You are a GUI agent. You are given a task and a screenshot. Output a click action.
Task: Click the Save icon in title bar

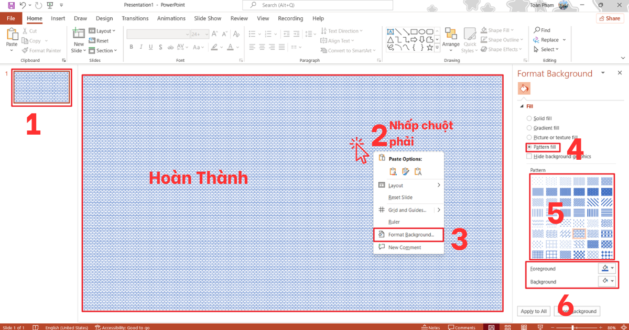click(x=12, y=5)
